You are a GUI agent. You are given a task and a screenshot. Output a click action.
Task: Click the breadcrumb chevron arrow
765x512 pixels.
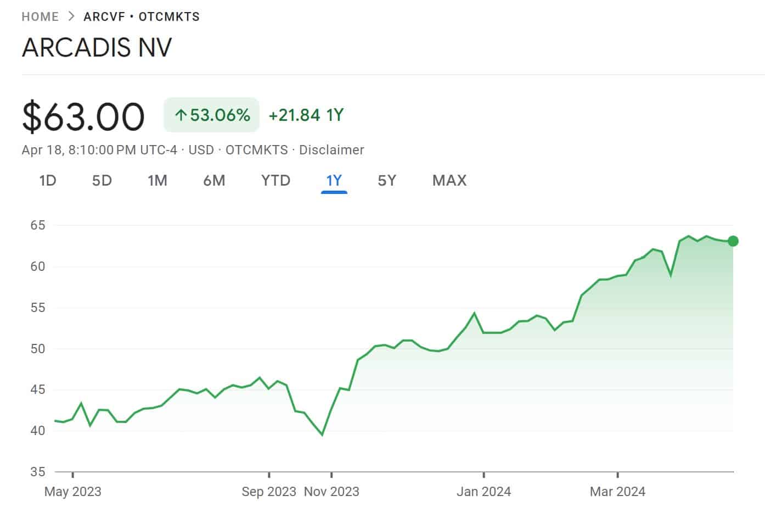(71, 16)
